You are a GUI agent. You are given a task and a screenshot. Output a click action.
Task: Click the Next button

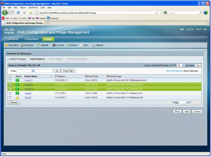[187, 112]
